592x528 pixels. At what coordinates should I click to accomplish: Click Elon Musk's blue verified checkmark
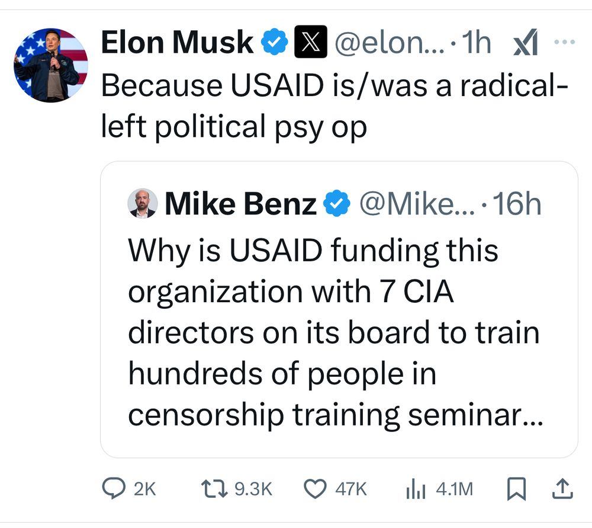click(275, 41)
